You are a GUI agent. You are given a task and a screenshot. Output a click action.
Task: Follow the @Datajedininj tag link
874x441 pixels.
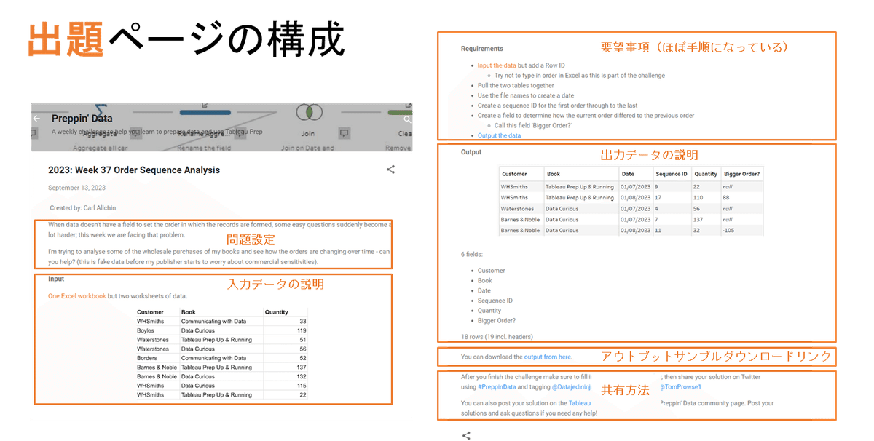point(571,386)
